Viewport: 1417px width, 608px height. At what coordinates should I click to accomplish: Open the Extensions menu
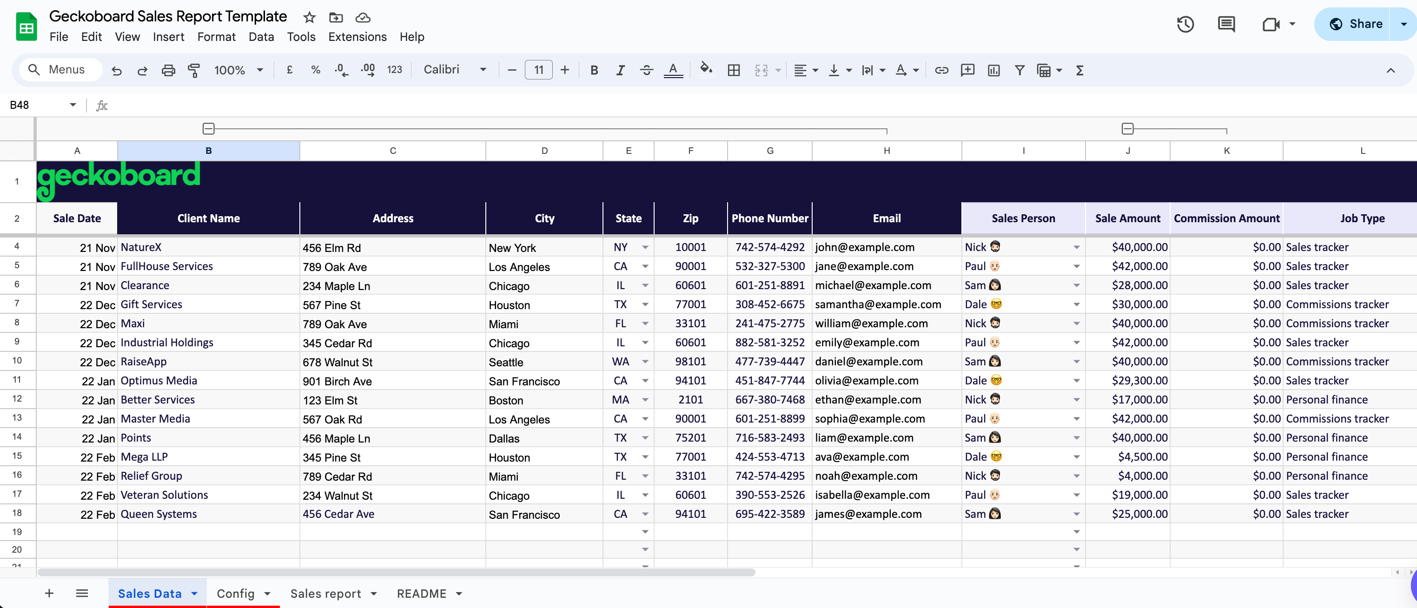pos(357,37)
